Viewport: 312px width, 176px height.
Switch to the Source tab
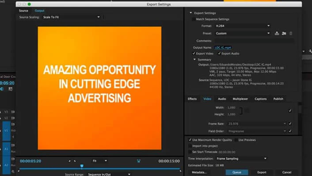pyautogui.click(x=23, y=11)
